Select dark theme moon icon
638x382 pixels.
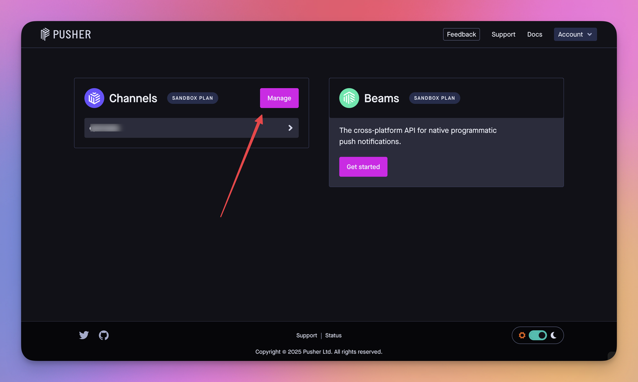(554, 335)
